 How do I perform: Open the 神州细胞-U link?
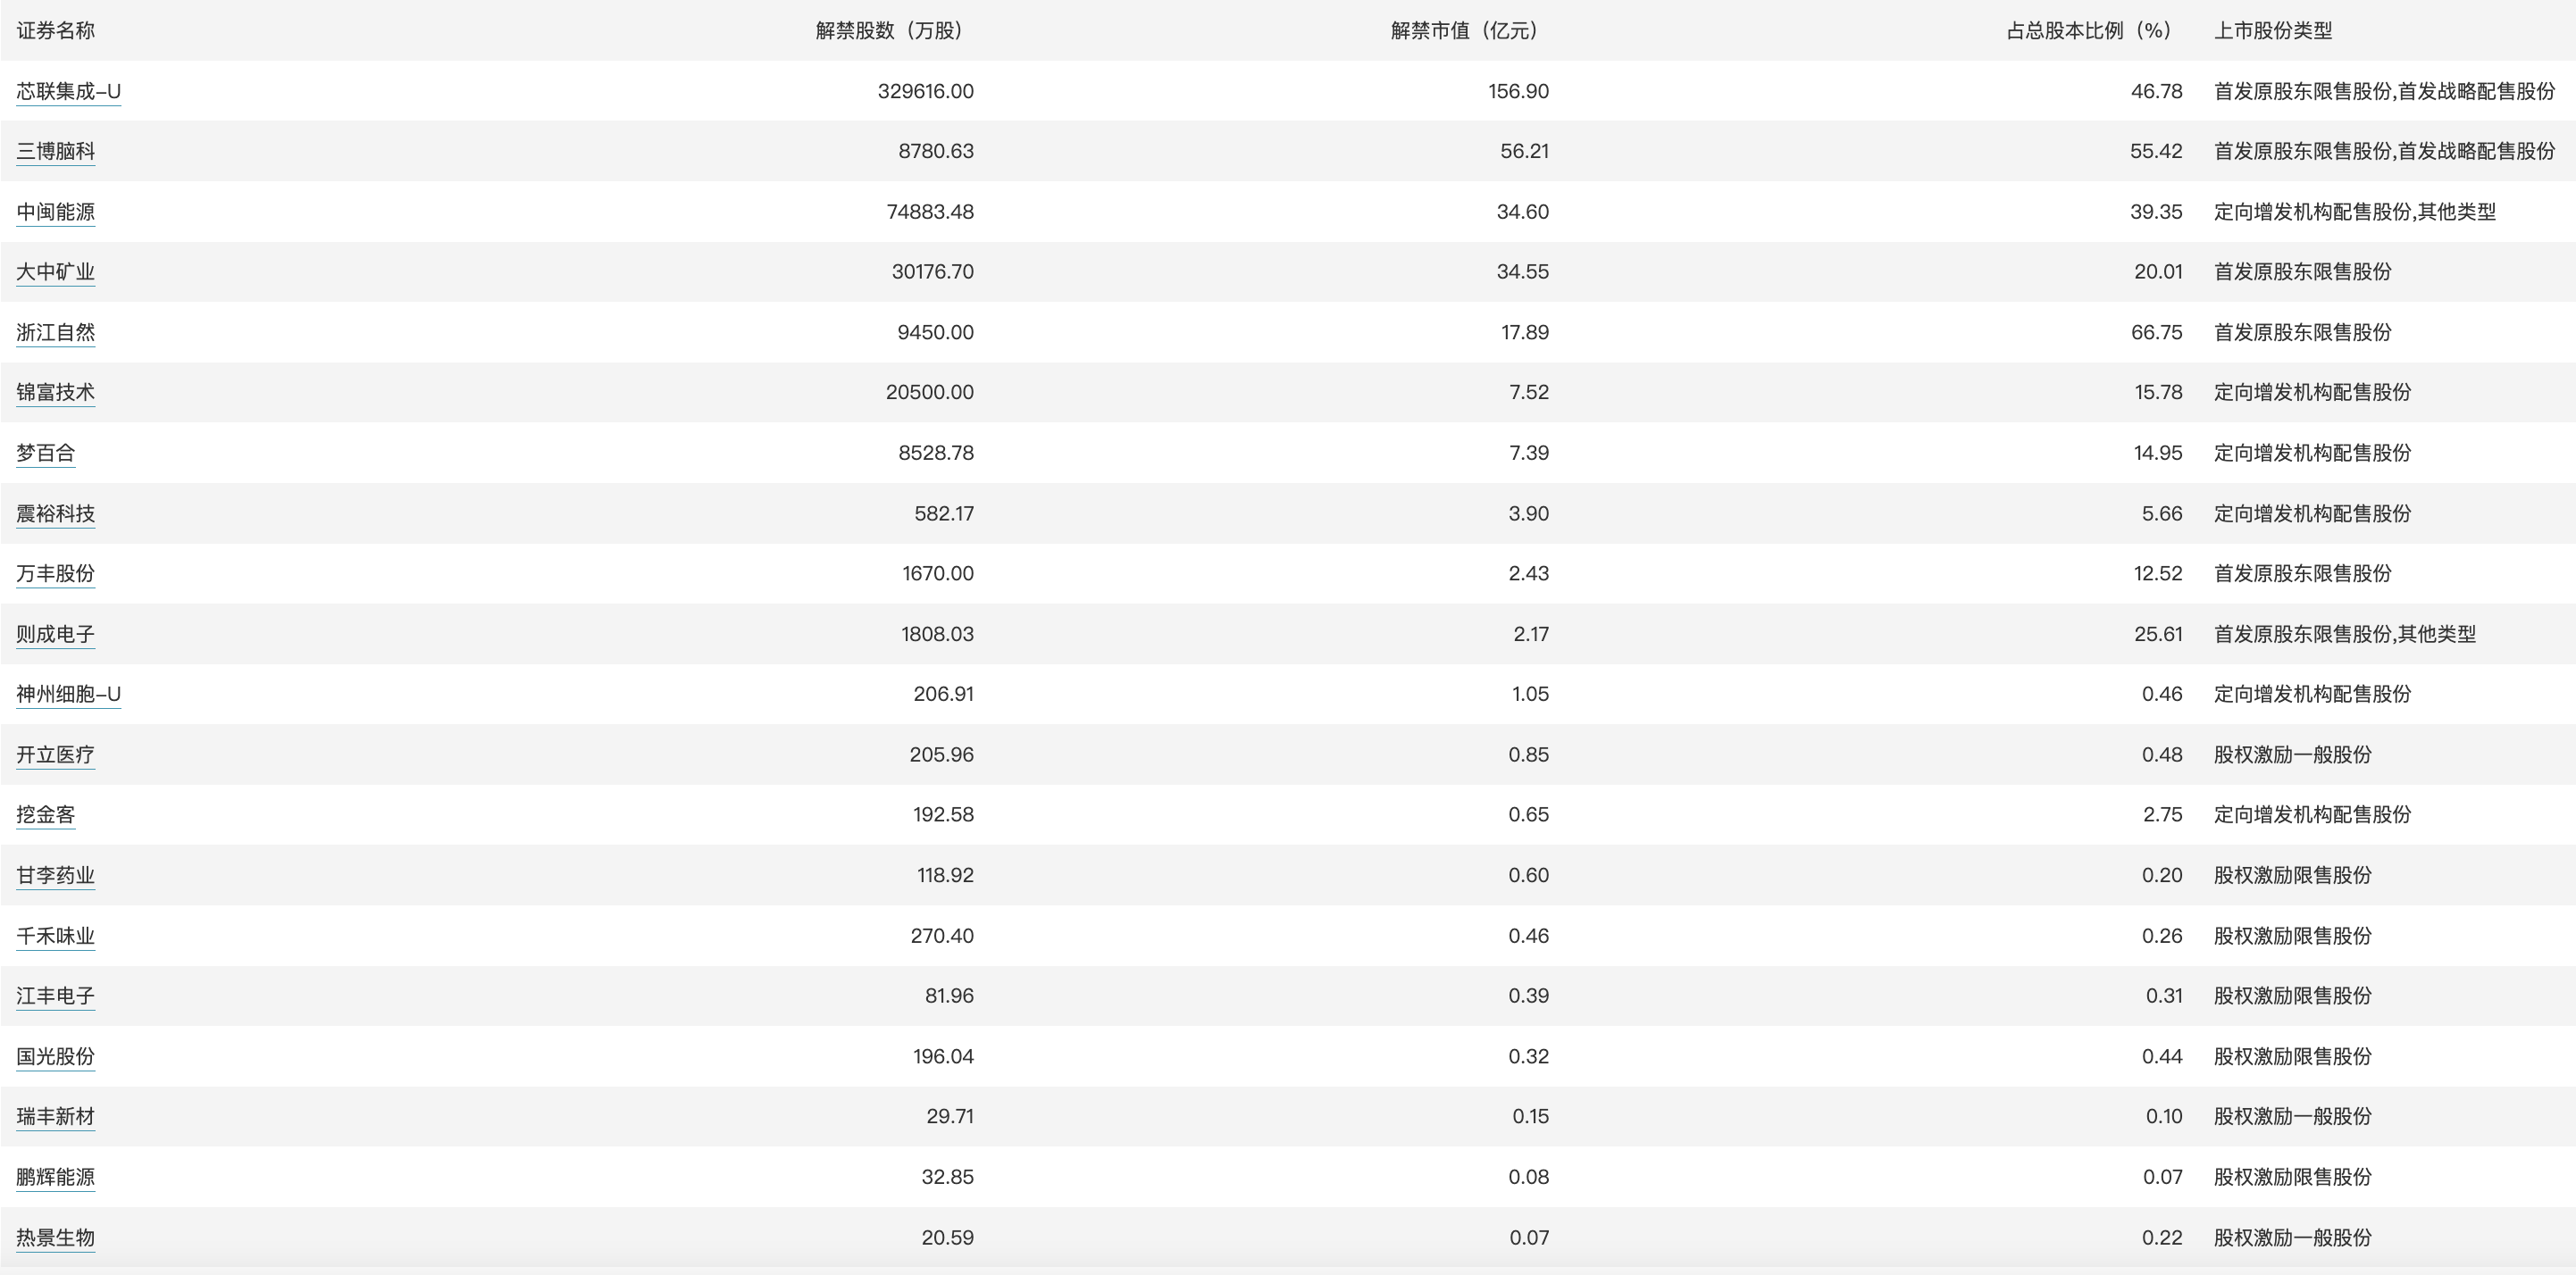point(68,694)
